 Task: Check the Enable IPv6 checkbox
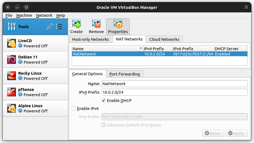click(74, 109)
